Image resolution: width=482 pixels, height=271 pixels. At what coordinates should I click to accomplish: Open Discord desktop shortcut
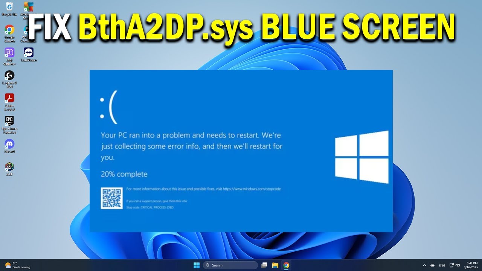[x=9, y=146]
